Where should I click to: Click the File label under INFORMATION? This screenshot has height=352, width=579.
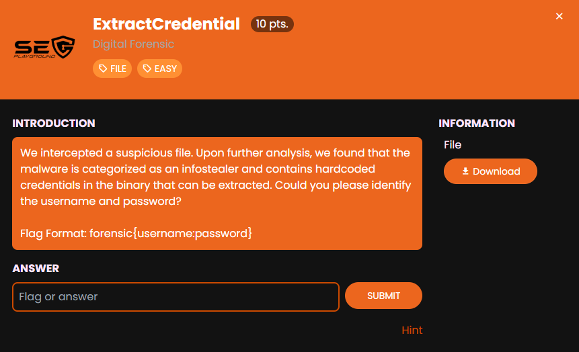tap(453, 145)
